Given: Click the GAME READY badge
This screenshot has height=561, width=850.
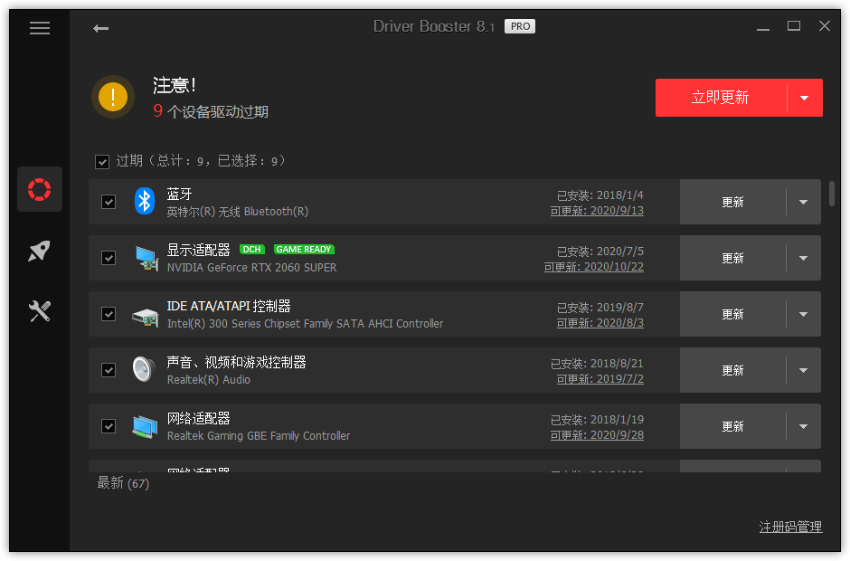Looking at the screenshot, I should pyautogui.click(x=304, y=250).
